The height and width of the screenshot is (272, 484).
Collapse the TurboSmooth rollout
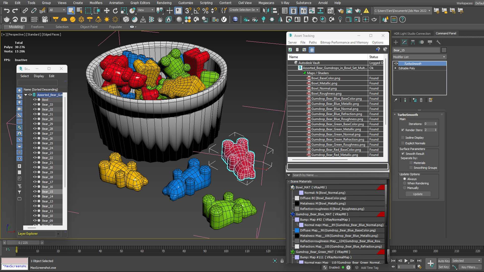(395, 115)
